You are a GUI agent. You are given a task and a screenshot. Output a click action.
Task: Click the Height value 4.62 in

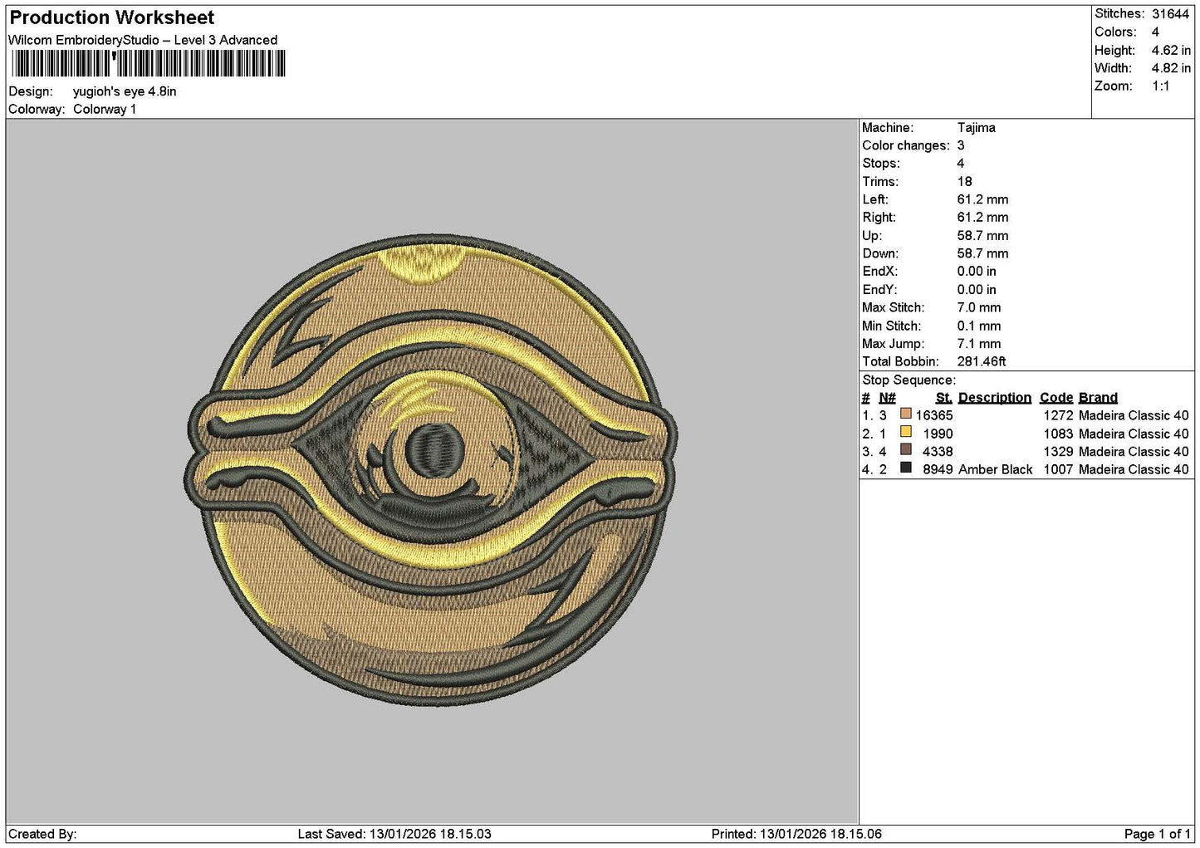tap(1171, 50)
